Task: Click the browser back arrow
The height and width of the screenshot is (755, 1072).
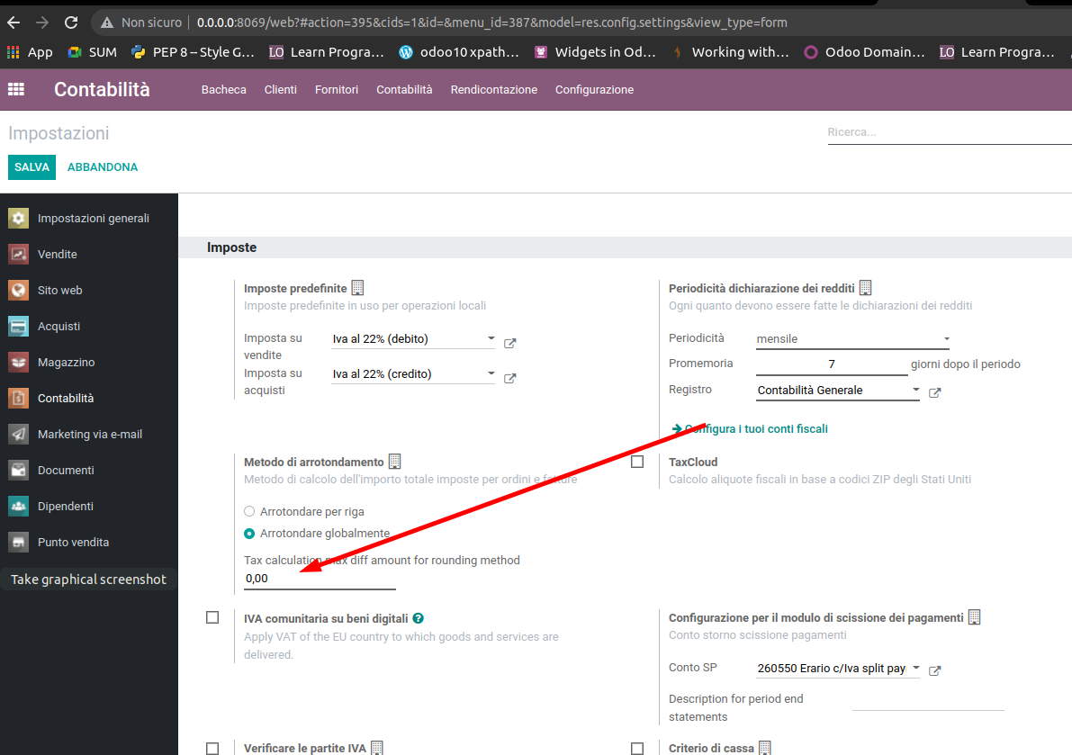Action: click(x=14, y=22)
